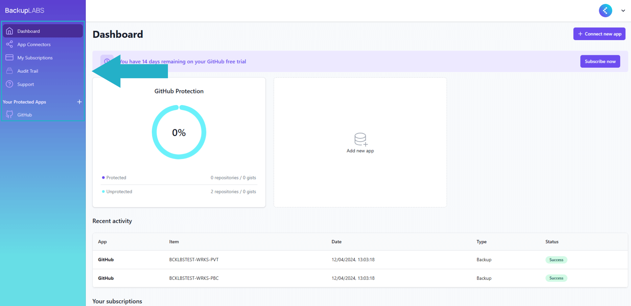631x306 pixels.
Task: Click '0 repositories / 0 gists' text
Action: [233, 177]
